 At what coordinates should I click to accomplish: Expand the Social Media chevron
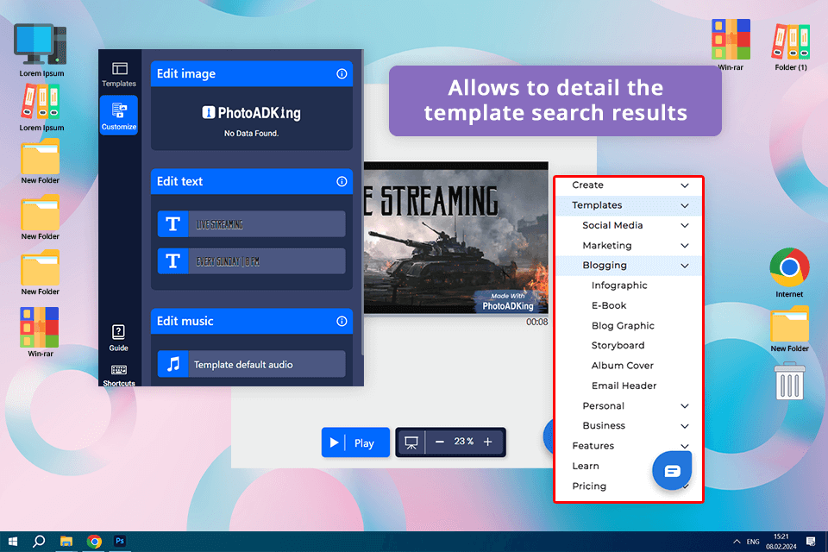click(684, 226)
